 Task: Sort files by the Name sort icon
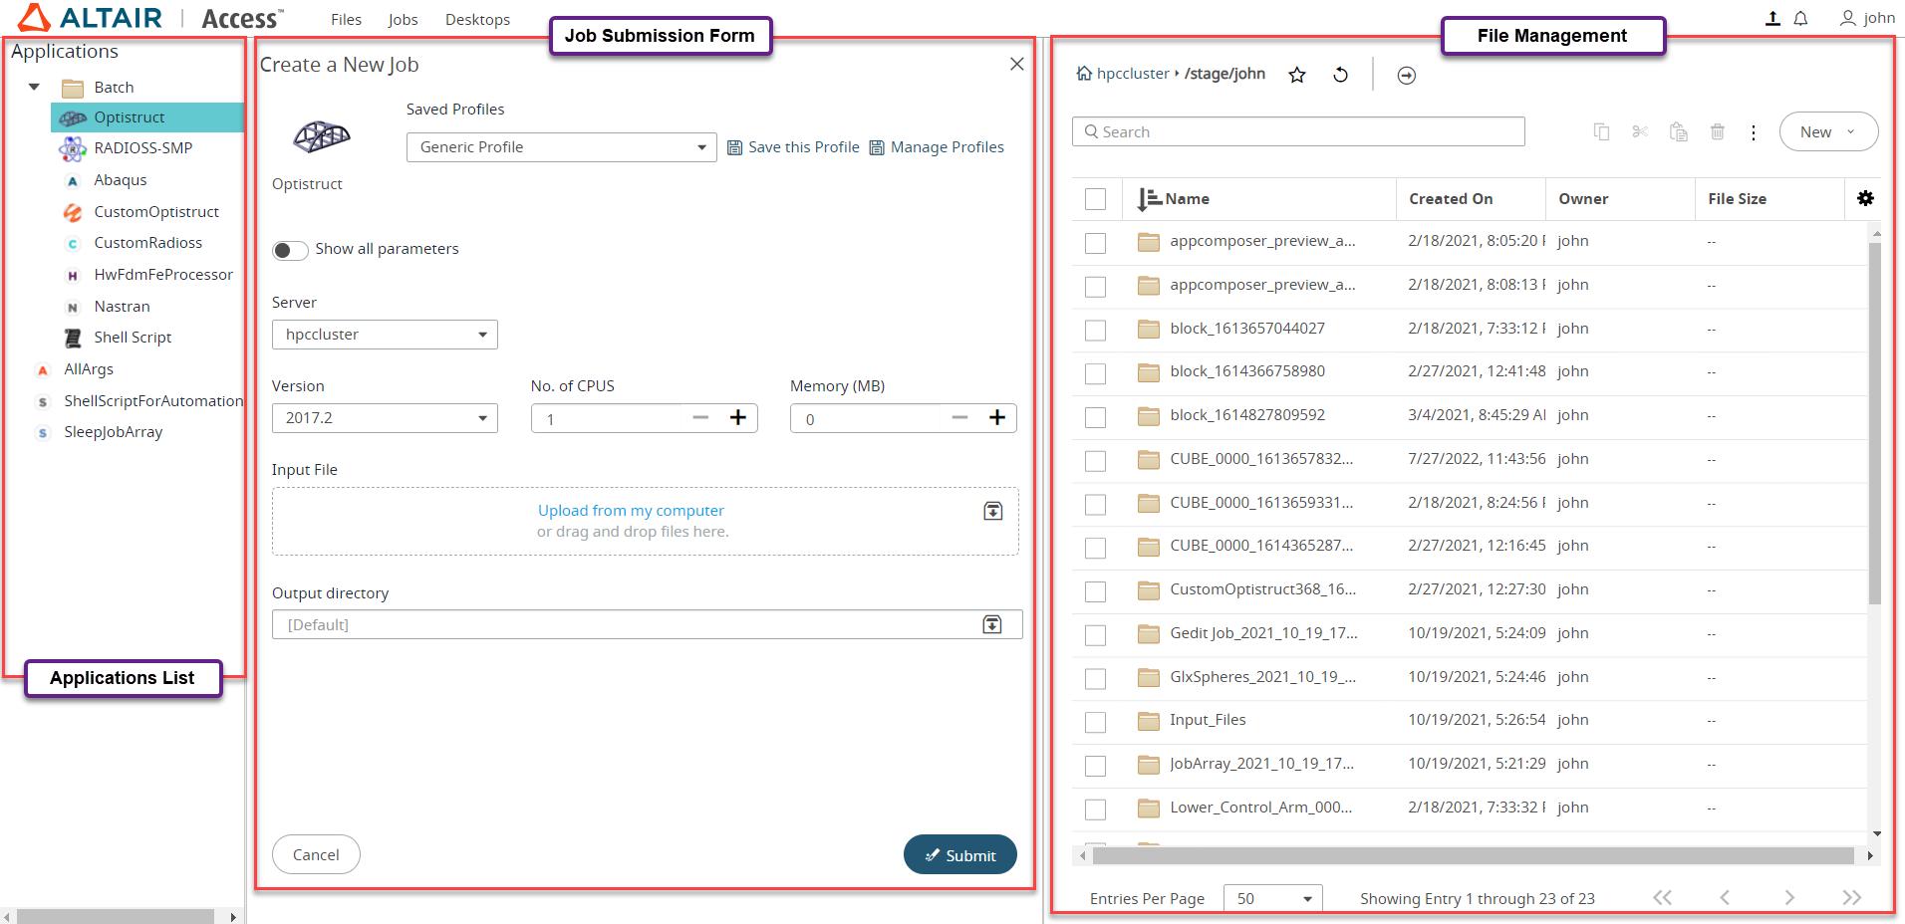coord(1149,199)
